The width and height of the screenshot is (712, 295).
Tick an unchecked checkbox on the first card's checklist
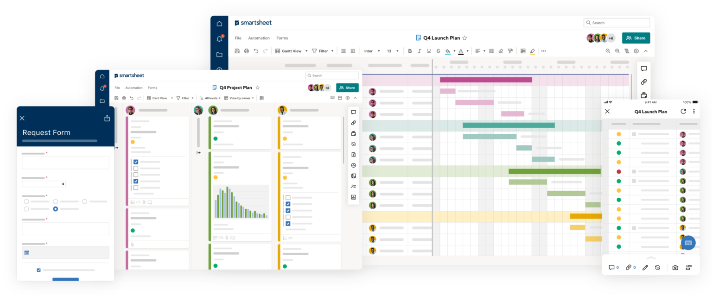136,168
